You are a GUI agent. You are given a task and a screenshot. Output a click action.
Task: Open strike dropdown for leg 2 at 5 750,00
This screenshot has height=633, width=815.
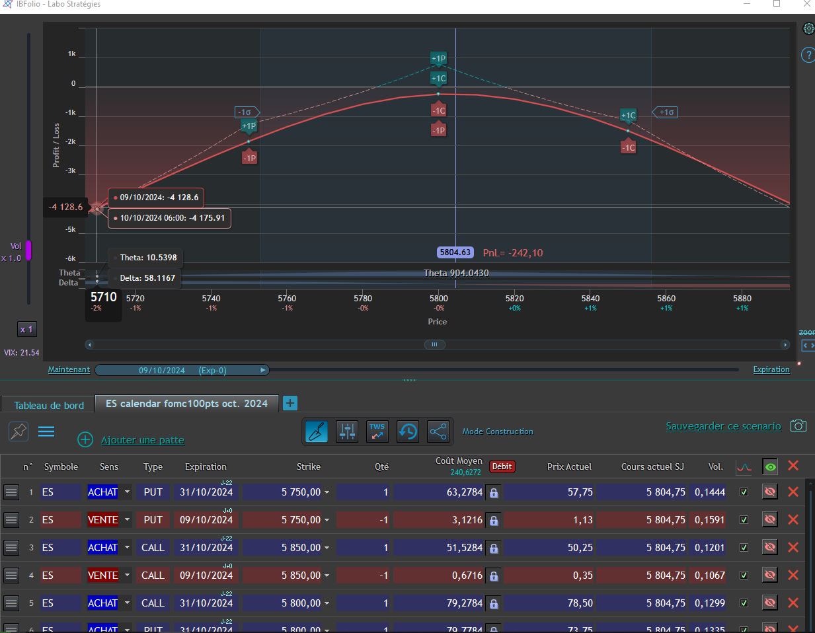327,520
